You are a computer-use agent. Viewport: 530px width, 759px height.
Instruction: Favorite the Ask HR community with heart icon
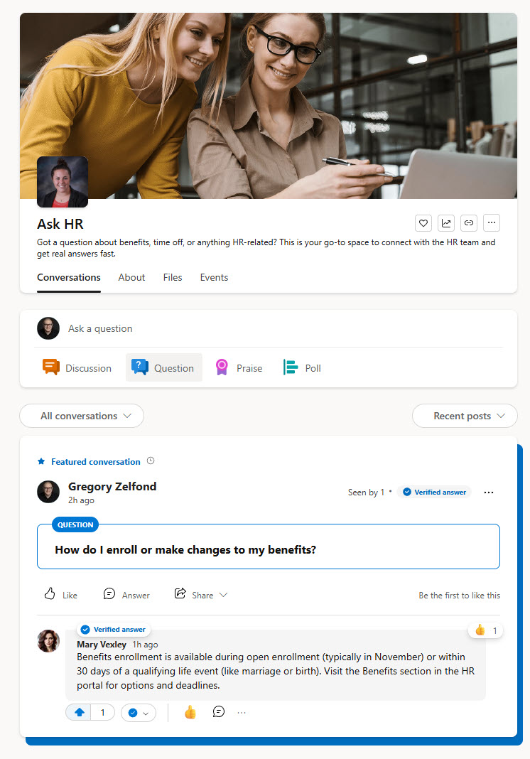[423, 223]
